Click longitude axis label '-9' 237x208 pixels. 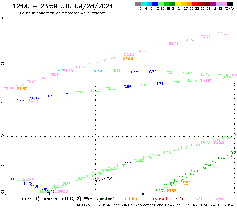pos(95,194)
